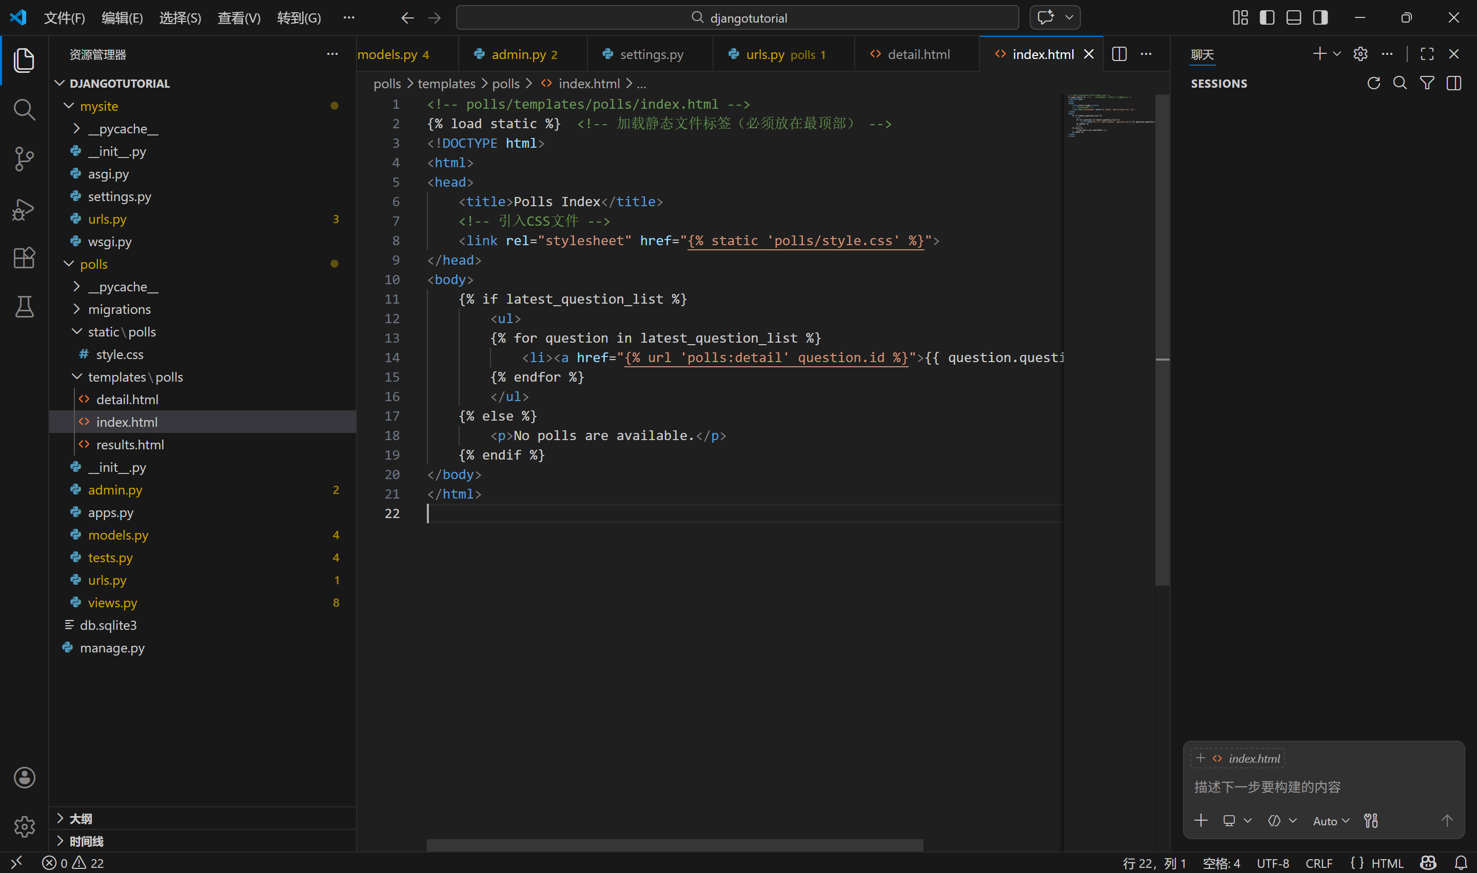Open views.py in the explorer
Image resolution: width=1477 pixels, height=873 pixels.
click(112, 603)
